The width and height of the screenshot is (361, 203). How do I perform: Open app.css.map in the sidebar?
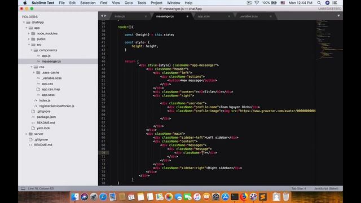coord(51,89)
